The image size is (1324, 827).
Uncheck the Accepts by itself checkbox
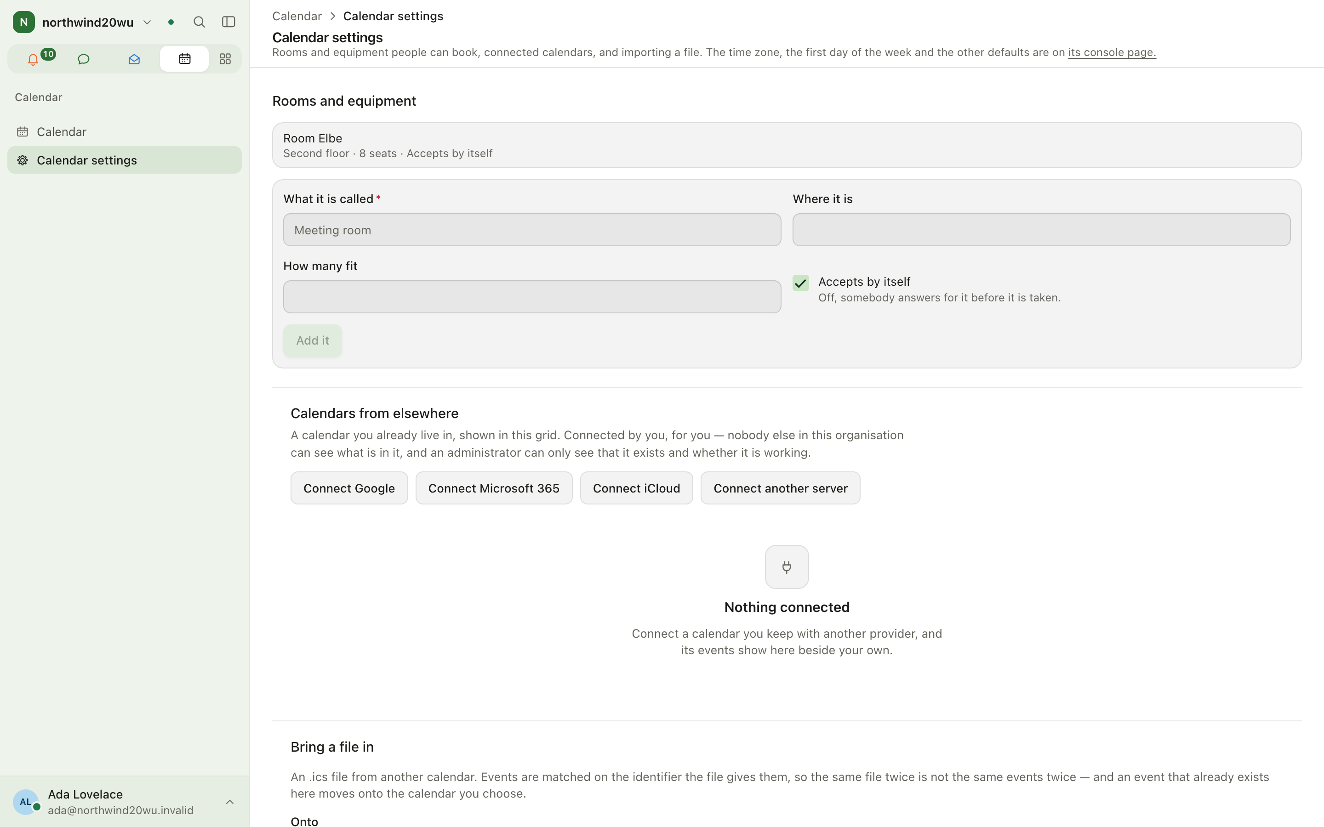pyautogui.click(x=800, y=283)
